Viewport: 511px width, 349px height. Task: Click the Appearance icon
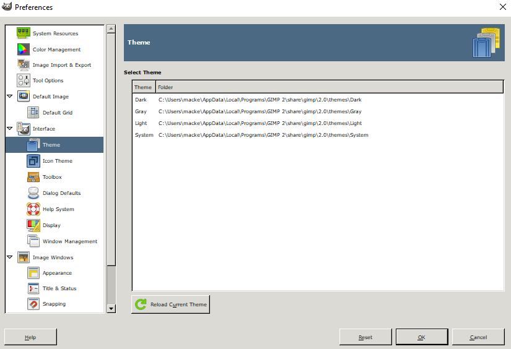point(33,273)
